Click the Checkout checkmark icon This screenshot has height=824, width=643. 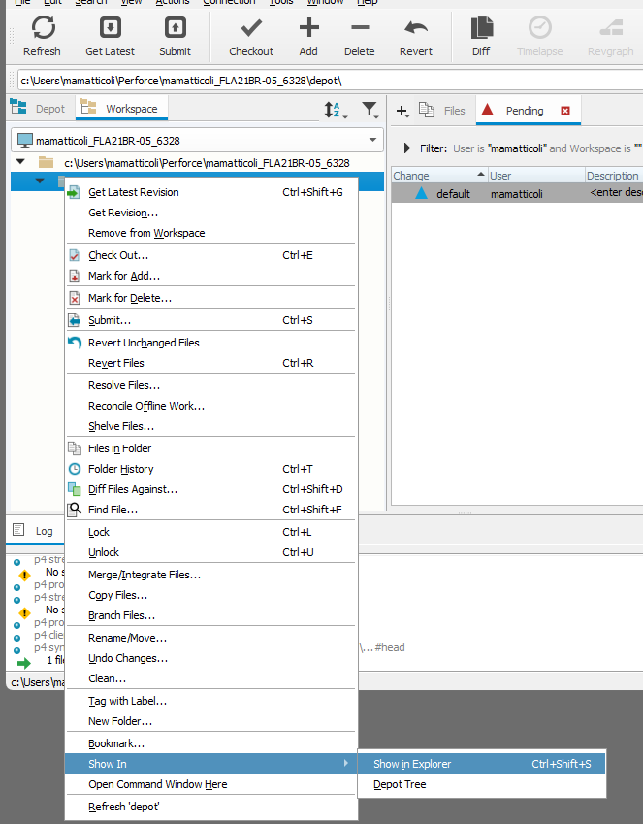point(251,28)
